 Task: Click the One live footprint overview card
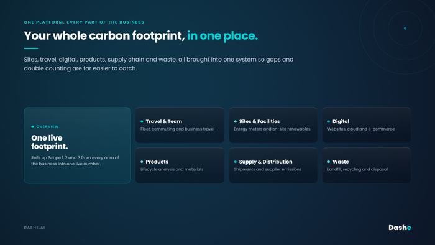(78, 146)
